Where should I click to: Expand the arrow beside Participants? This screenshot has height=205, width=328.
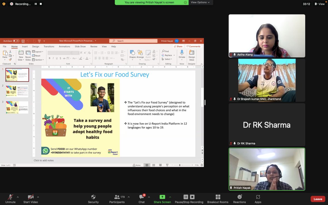[128, 197]
